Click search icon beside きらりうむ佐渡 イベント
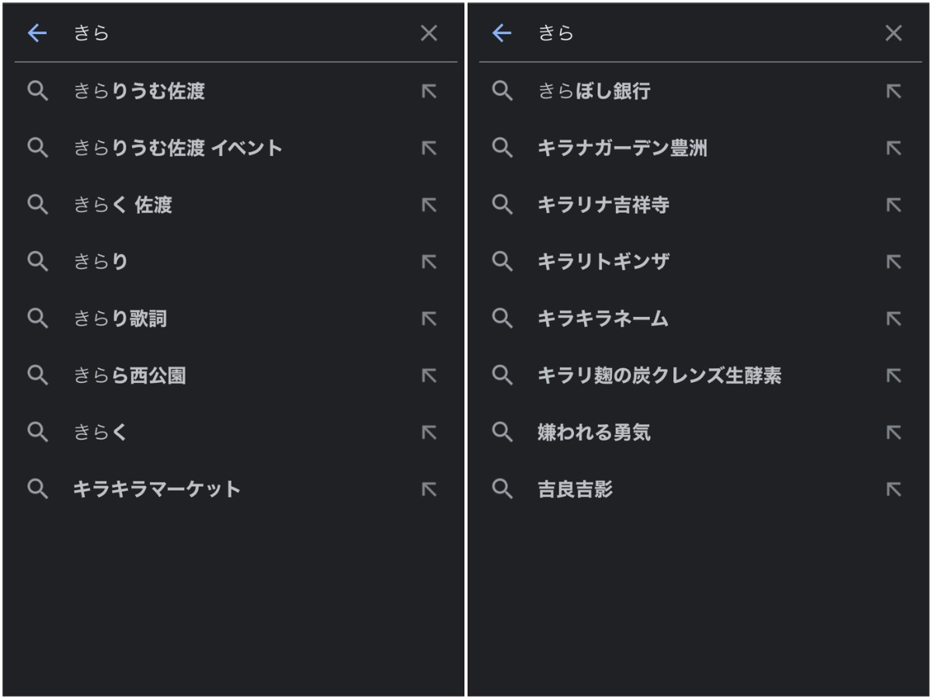The width and height of the screenshot is (932, 699). tap(38, 148)
